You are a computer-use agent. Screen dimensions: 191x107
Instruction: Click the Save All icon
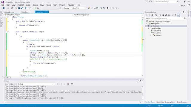pyautogui.click(x=22, y=8)
